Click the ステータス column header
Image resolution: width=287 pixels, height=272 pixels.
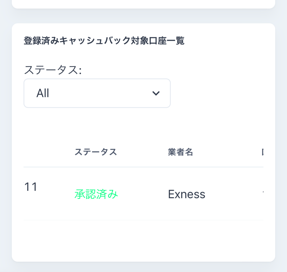[x=96, y=152]
